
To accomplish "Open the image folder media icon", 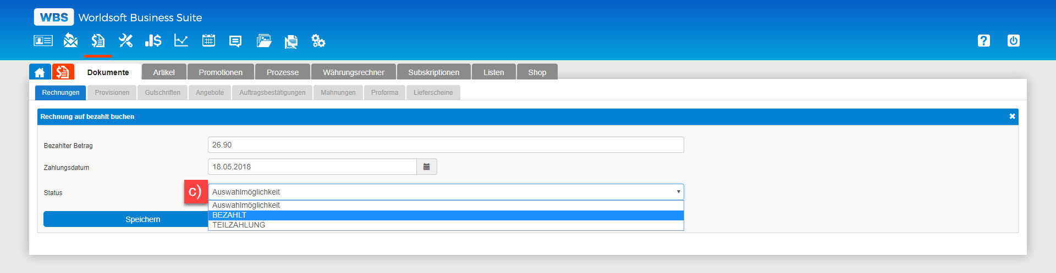I will [264, 41].
